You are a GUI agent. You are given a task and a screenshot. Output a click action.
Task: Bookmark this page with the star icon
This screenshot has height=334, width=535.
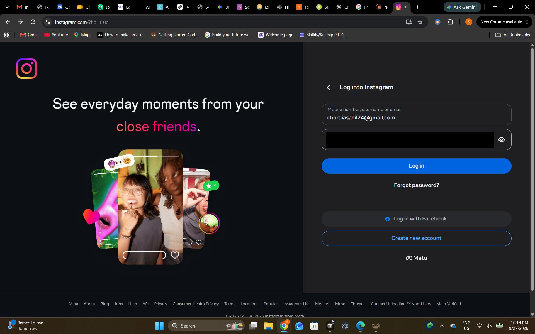coord(420,22)
